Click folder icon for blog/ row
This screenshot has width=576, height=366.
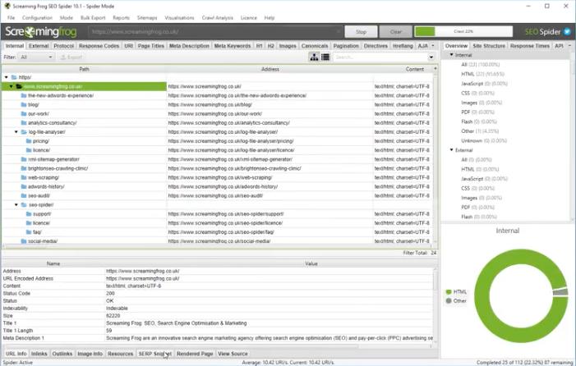pos(24,104)
